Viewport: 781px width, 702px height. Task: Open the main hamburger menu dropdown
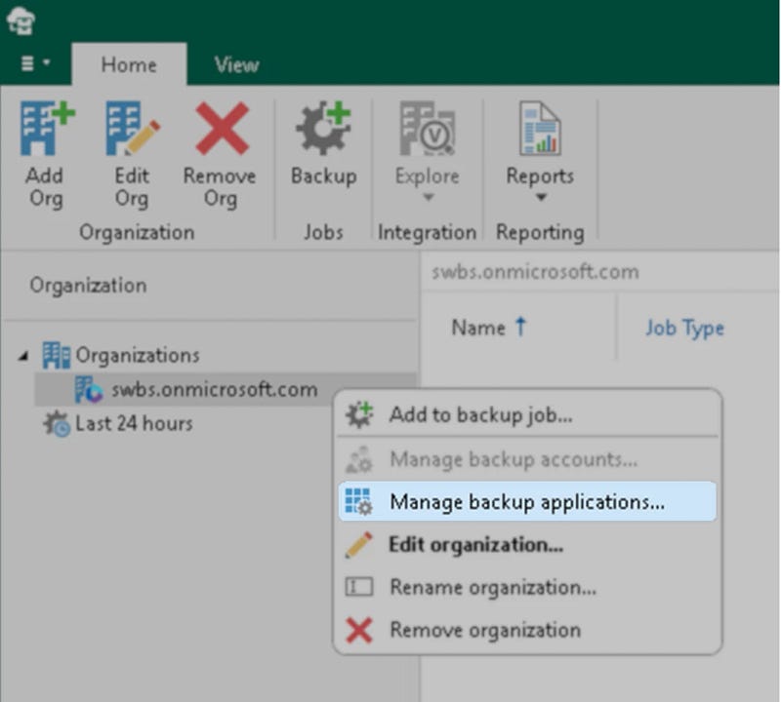(x=36, y=64)
